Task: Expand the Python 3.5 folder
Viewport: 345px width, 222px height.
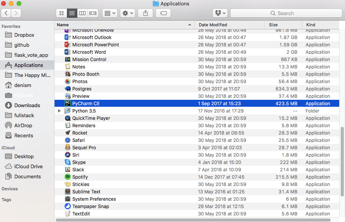Action: [59, 111]
